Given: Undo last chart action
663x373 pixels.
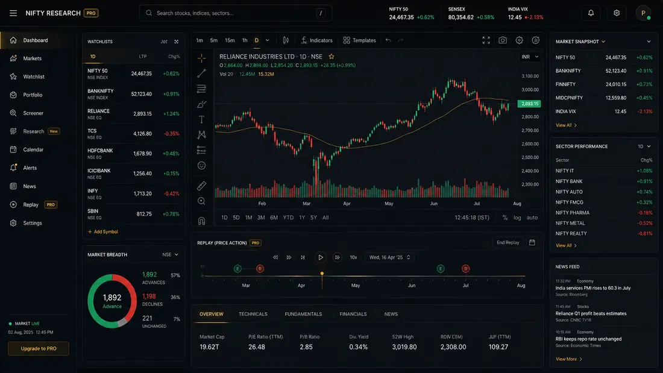Looking at the screenshot, I should 388,40.
